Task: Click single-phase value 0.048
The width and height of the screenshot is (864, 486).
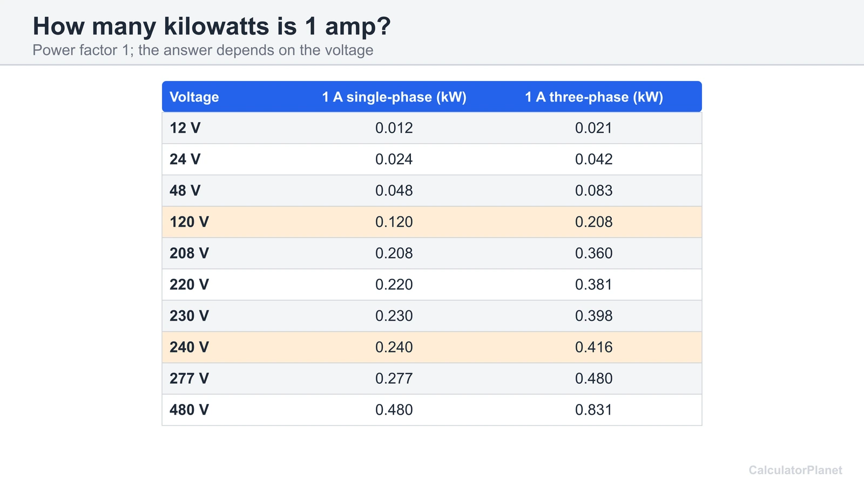Action: (394, 191)
